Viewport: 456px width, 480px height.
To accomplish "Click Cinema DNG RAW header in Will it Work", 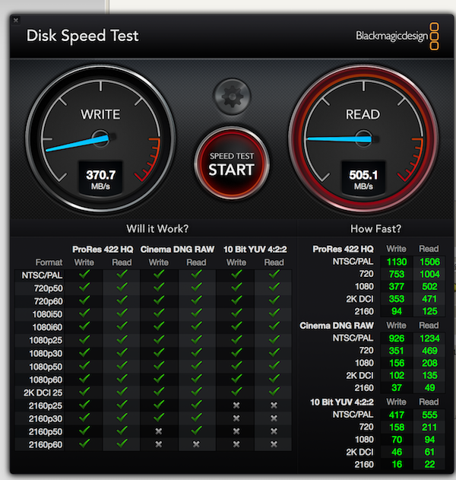I will [177, 250].
